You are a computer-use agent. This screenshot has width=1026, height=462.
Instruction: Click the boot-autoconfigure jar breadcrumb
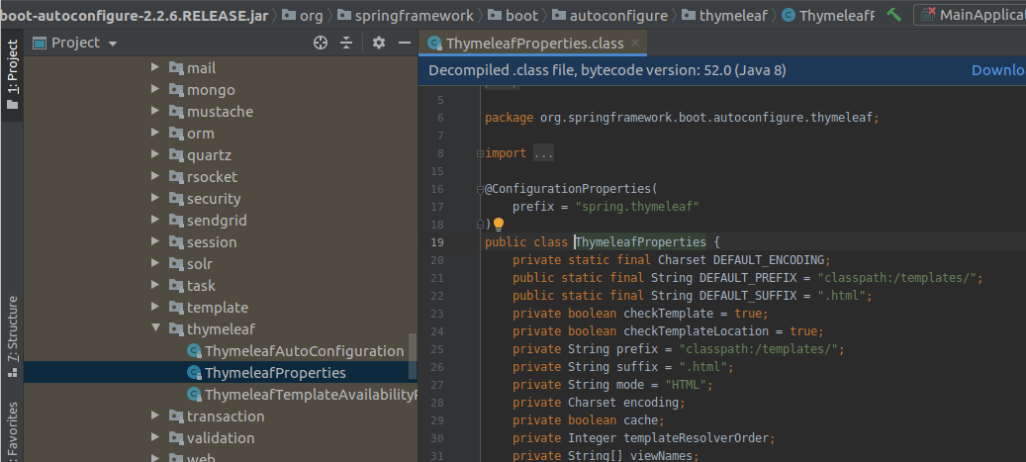click(135, 15)
